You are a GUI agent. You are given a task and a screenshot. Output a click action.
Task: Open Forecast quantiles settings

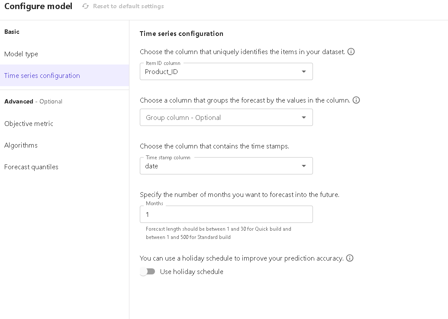point(31,167)
